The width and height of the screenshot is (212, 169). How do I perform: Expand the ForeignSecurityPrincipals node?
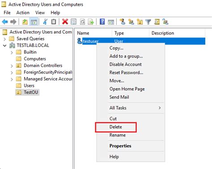(12, 72)
